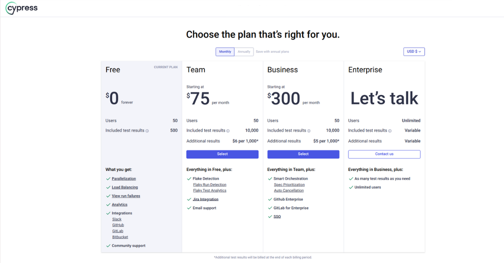
Task: Click Contact us for Enterprise
Action: tap(384, 154)
